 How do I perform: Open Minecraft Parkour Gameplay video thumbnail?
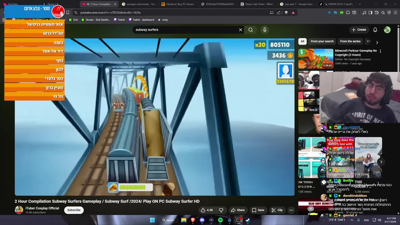pyautogui.click(x=316, y=58)
